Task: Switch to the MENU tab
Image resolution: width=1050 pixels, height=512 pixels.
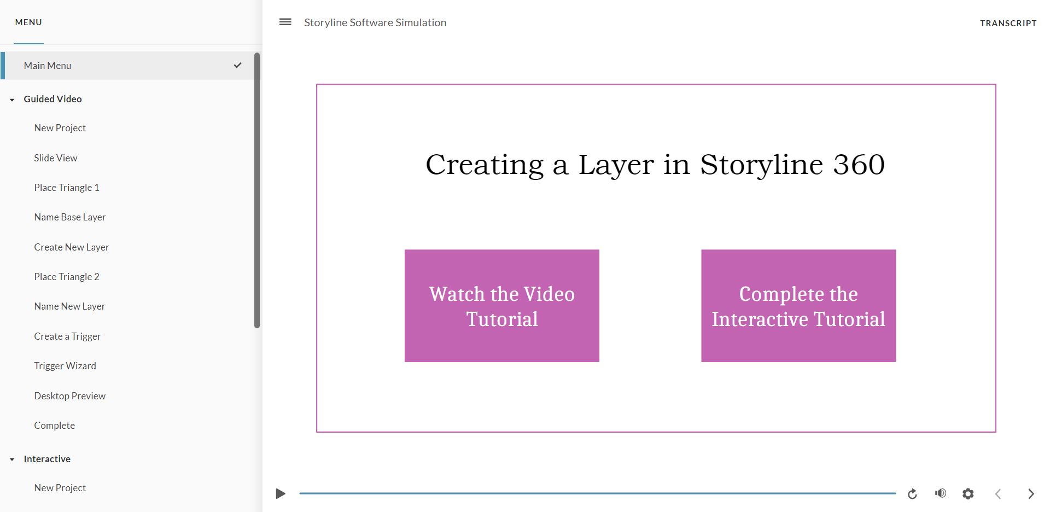Action: tap(28, 22)
